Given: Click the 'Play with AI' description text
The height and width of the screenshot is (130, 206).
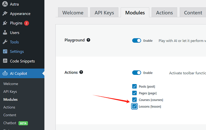Looking at the screenshot, I should [182, 41].
